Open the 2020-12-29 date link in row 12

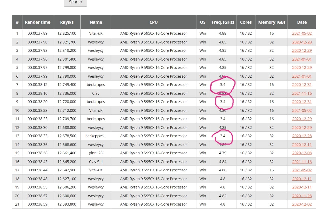[302, 127]
